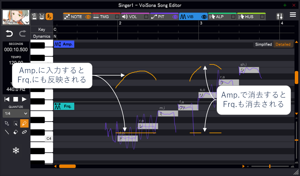Click the Key row label
The width and height of the screenshot is (300, 176).
42,29
